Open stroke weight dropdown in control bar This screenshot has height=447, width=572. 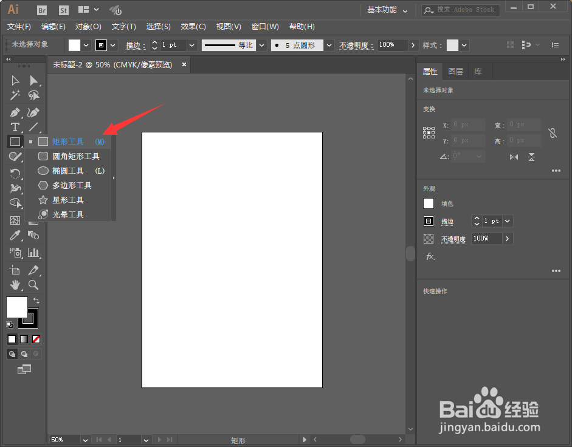click(192, 45)
